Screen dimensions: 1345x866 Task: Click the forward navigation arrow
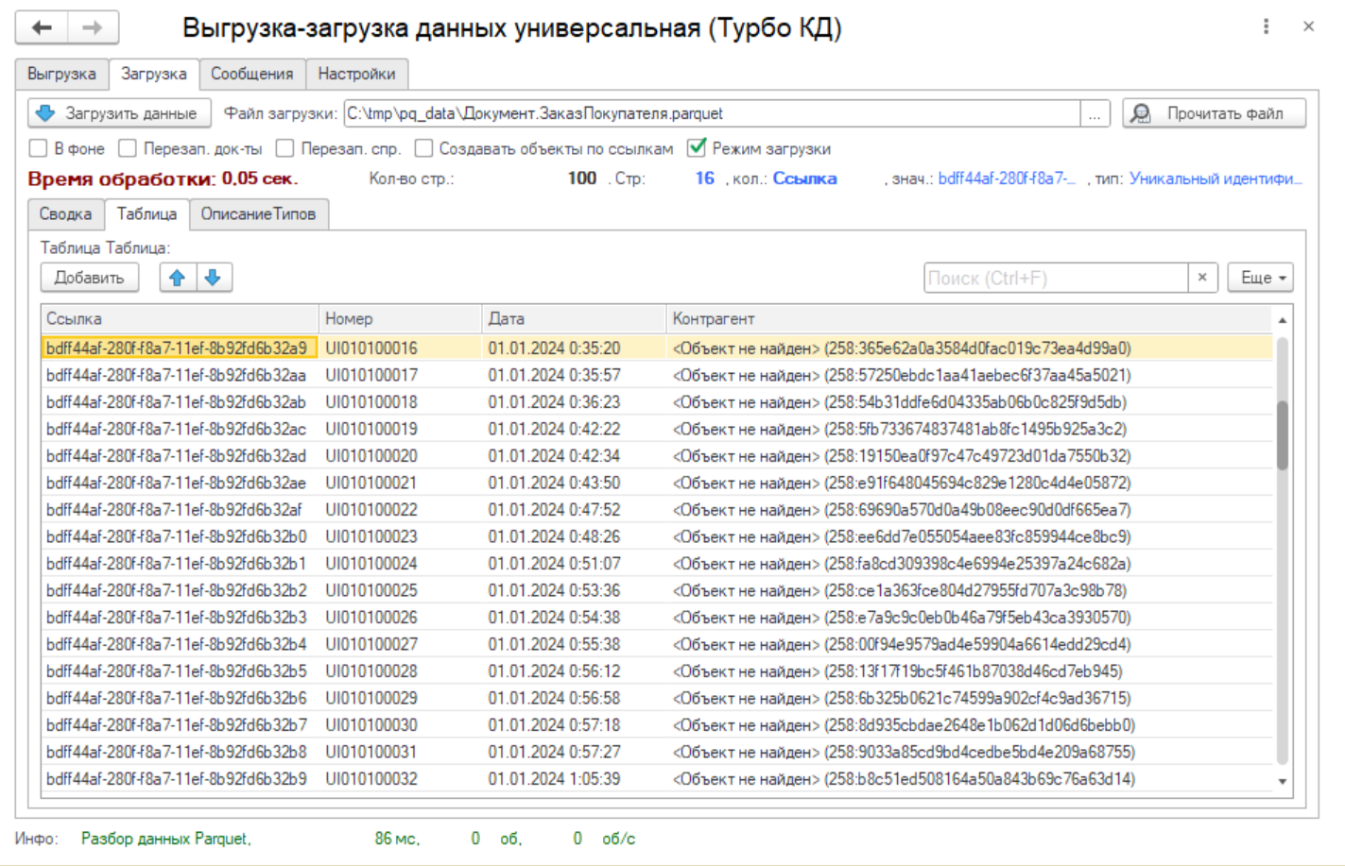coord(92,28)
